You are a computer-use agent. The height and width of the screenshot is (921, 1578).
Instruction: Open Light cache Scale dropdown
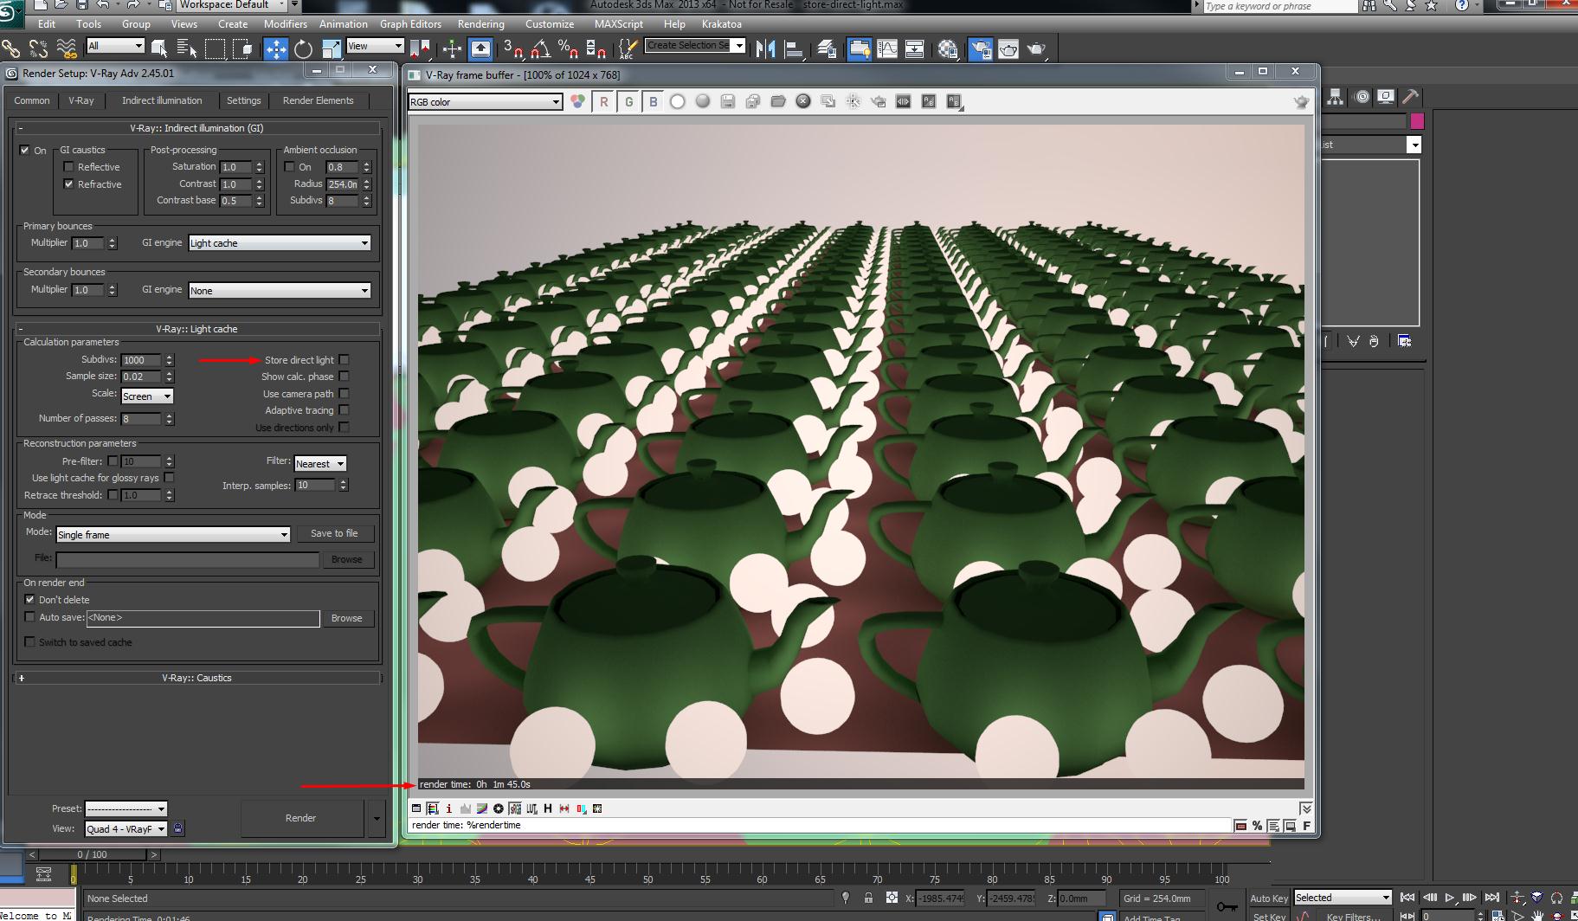pyautogui.click(x=147, y=396)
